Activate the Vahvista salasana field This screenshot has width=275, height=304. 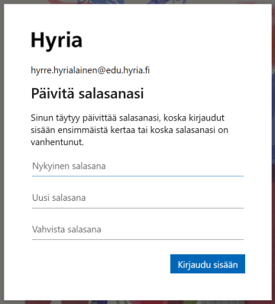(x=137, y=230)
